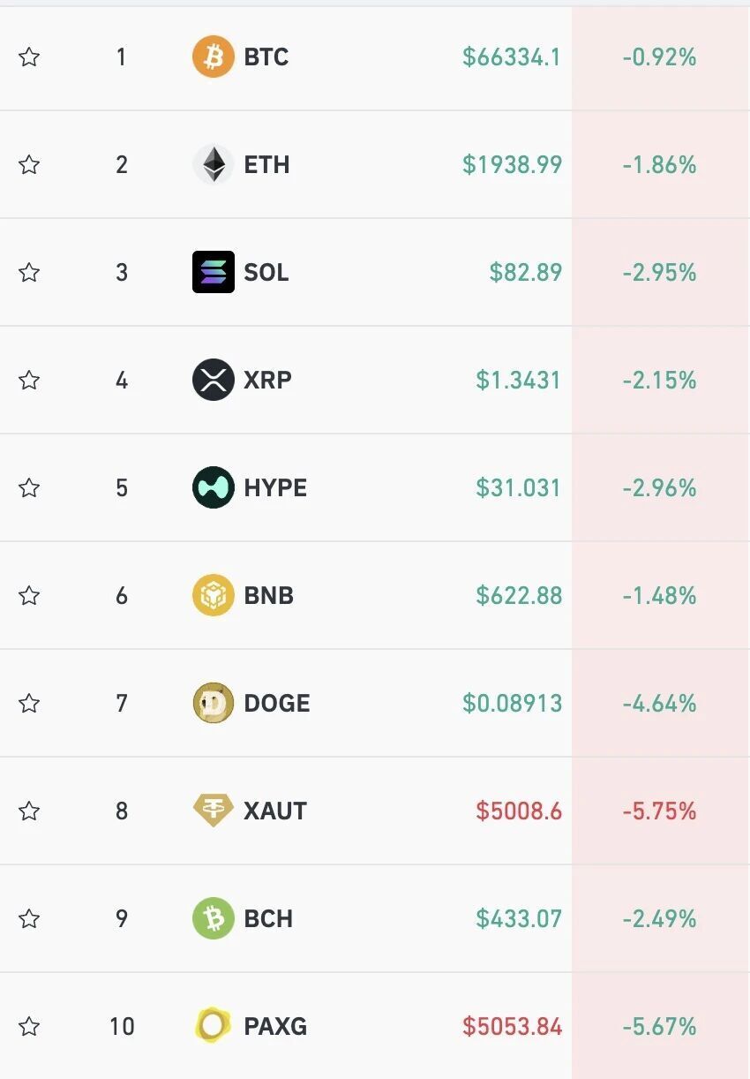
Task: Click the -5.75% change for XAUT
Action: [659, 811]
